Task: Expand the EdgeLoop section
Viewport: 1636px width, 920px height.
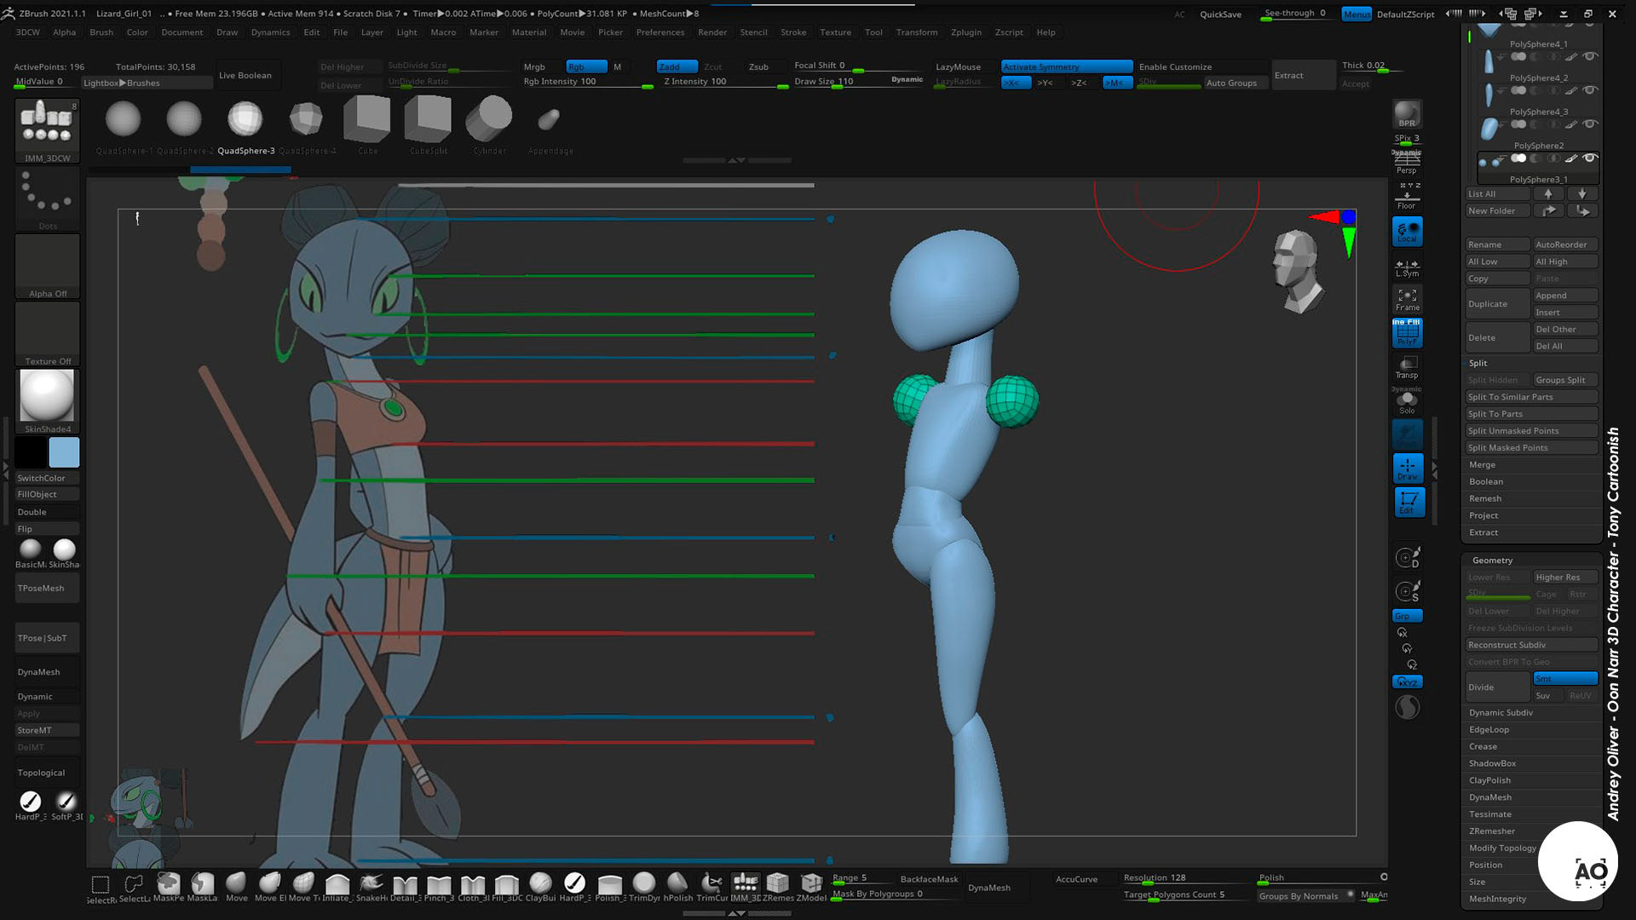Action: point(1489,730)
